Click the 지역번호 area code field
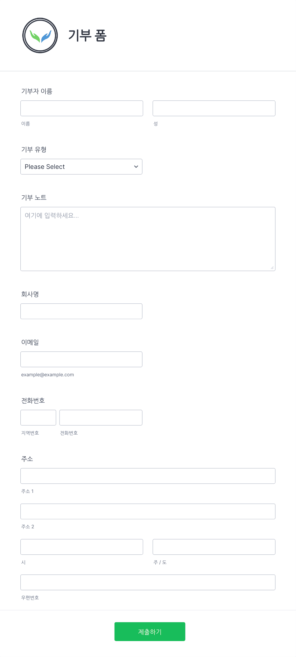Image resolution: width=296 pixels, height=657 pixels. click(38, 417)
